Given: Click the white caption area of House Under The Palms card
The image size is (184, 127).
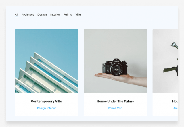Looking at the screenshot, I should point(115,104).
